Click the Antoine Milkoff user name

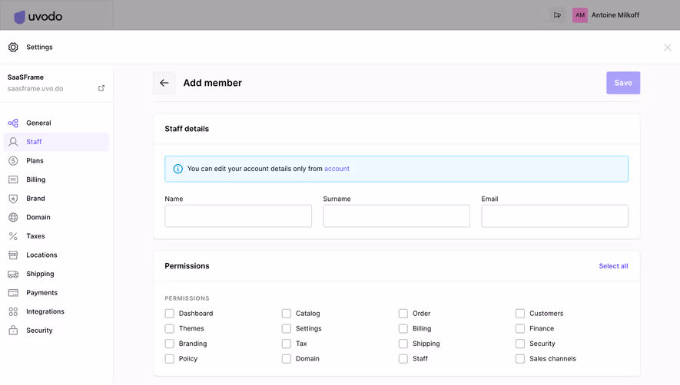pos(615,15)
